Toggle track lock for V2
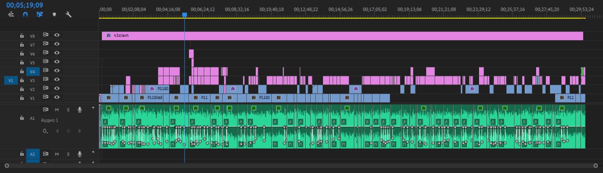The height and width of the screenshot is (173, 603). (x=21, y=89)
